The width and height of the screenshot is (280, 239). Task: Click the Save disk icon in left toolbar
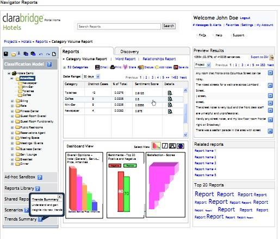[6, 54]
